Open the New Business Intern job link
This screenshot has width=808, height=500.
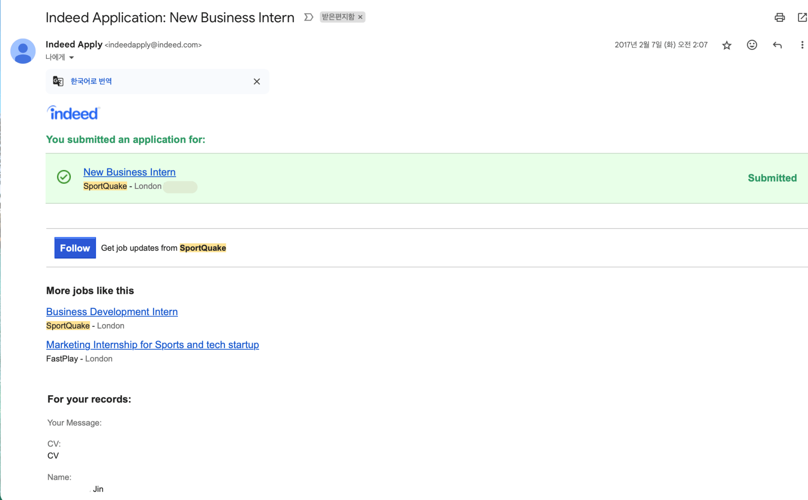[x=129, y=172]
